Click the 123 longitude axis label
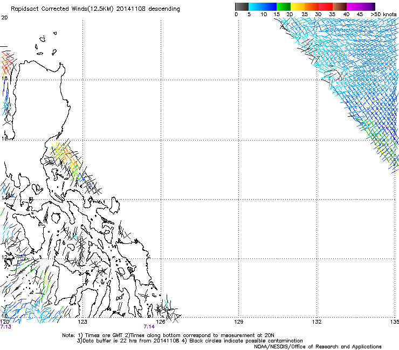Image resolution: width=399 pixels, height=350 pixels. (82, 322)
